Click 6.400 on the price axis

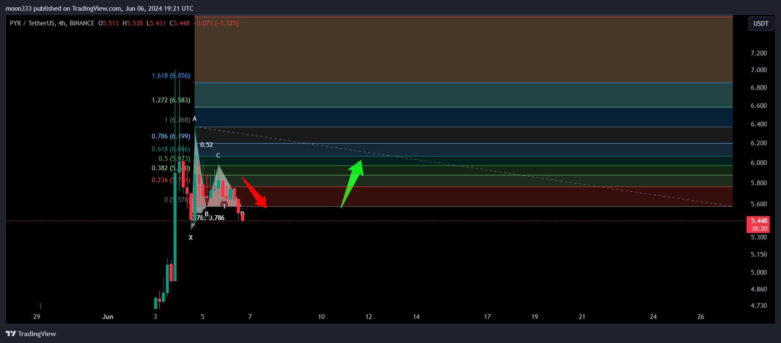point(759,124)
